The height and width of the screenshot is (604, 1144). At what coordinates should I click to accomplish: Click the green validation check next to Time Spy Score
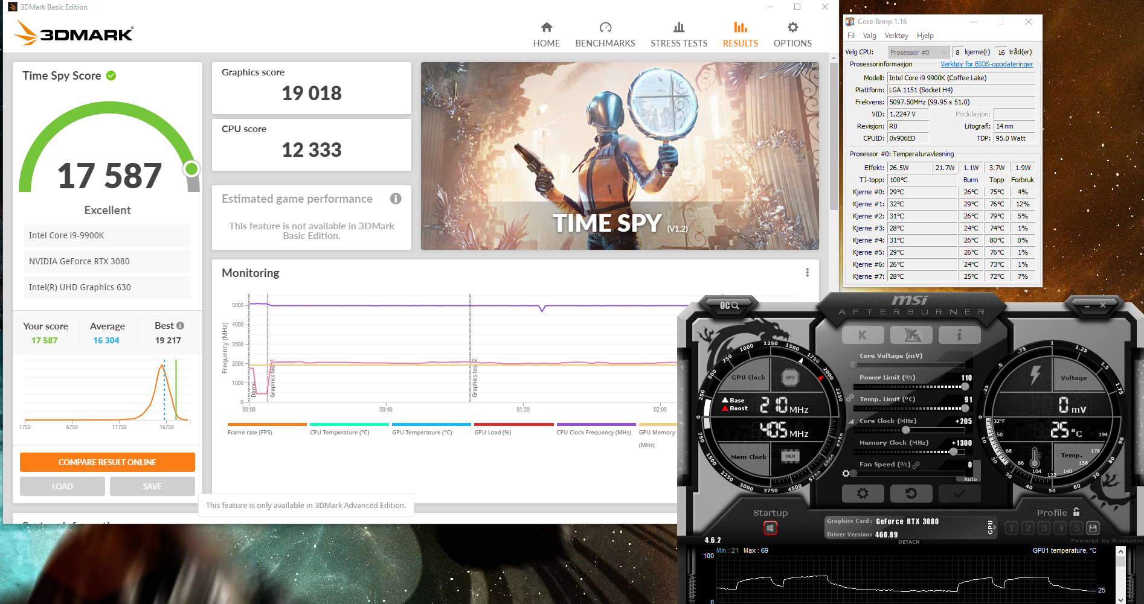pos(111,75)
